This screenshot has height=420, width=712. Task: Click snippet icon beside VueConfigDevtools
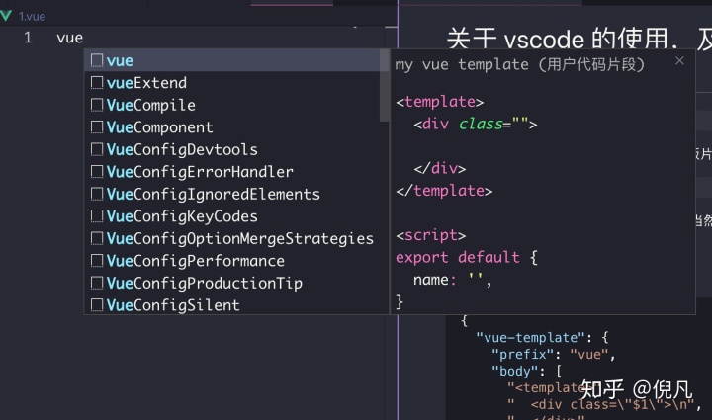pos(97,149)
